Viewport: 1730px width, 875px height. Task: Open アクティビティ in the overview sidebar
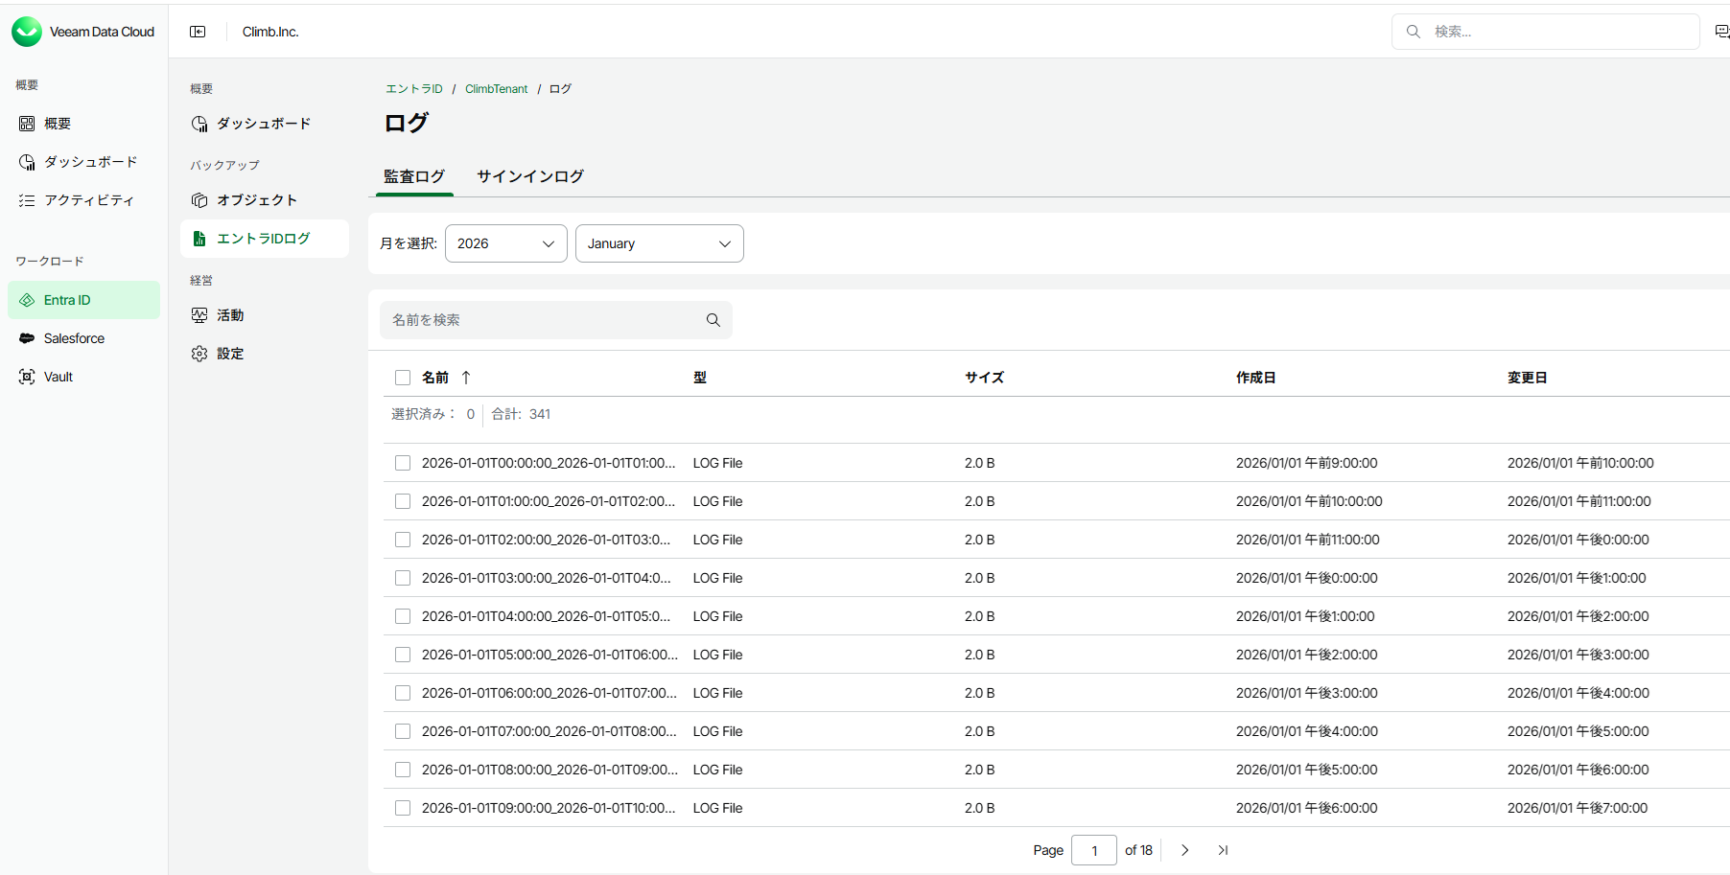(89, 199)
